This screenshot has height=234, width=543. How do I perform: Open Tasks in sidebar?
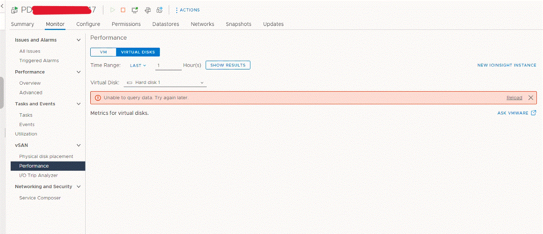pos(26,115)
